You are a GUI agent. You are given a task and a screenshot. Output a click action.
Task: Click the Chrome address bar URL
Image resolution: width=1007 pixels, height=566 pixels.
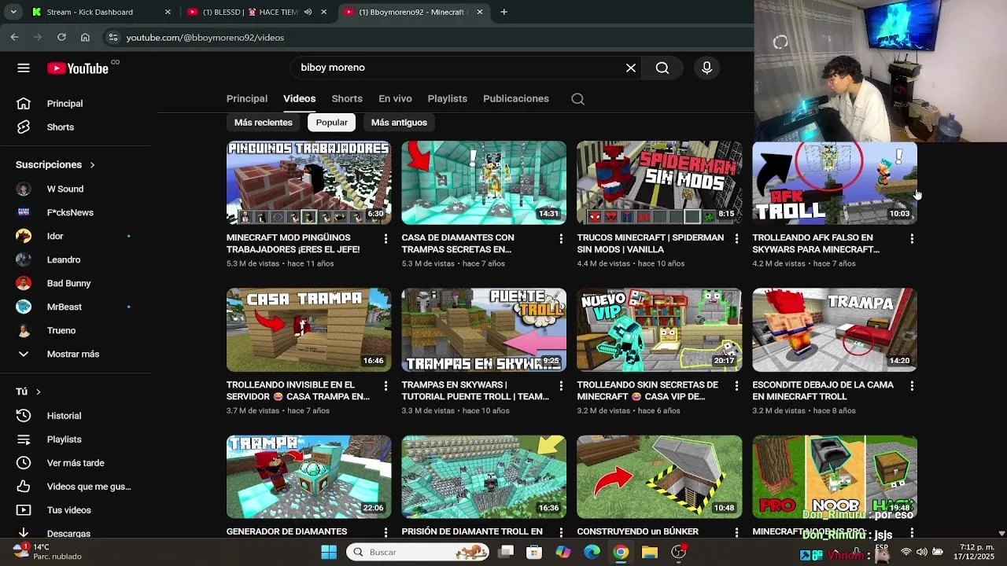point(205,38)
